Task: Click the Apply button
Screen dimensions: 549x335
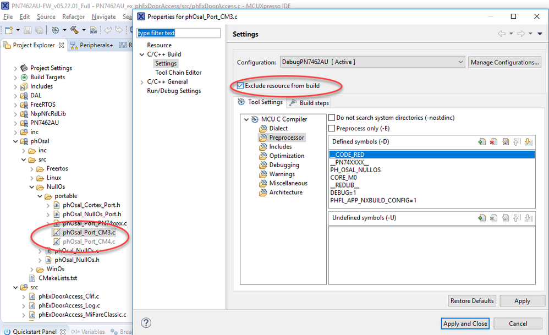Action: click(x=522, y=301)
